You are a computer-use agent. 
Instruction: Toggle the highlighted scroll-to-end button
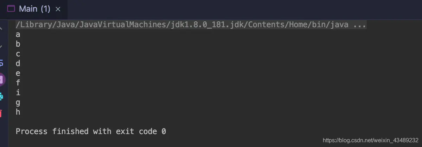pyautogui.click(x=2, y=80)
